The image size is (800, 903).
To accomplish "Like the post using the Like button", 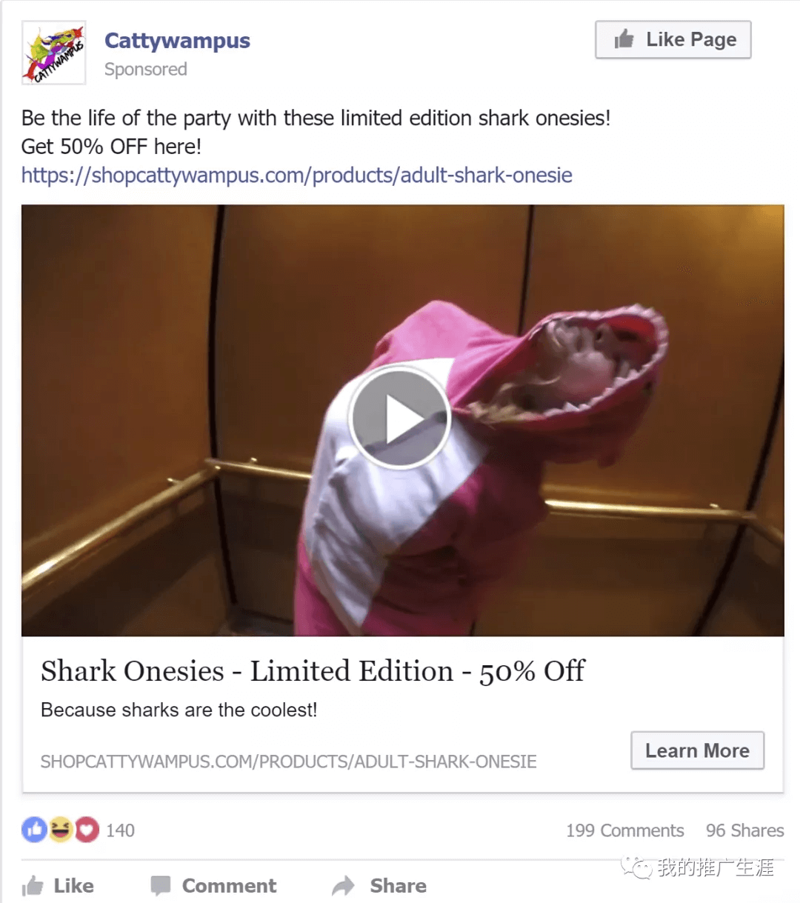I will tap(58, 885).
